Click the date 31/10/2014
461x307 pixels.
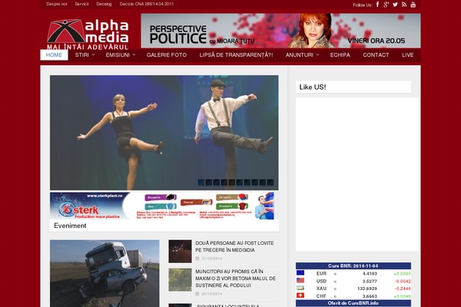tap(212, 259)
